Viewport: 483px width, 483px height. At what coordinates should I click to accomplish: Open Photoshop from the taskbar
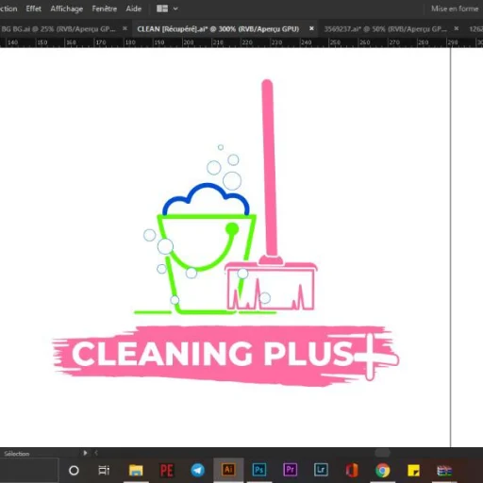(259, 470)
